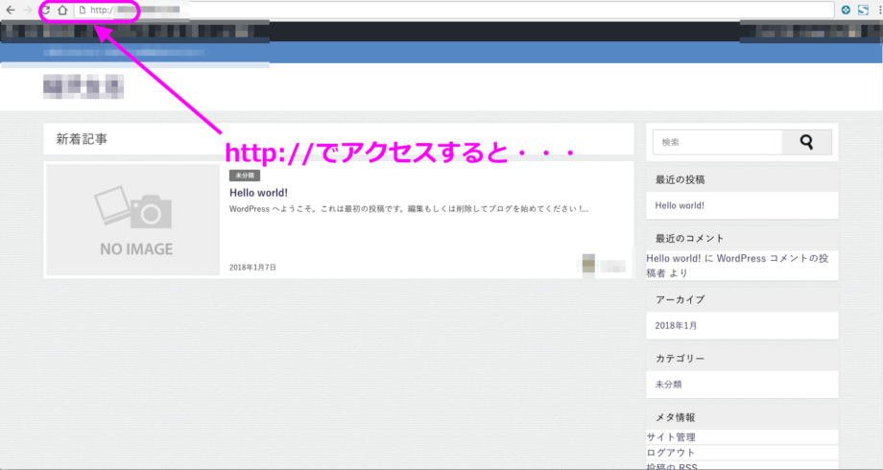Open the 未分類 category in sidebar
Screen dimensions: 883x470
coord(669,384)
